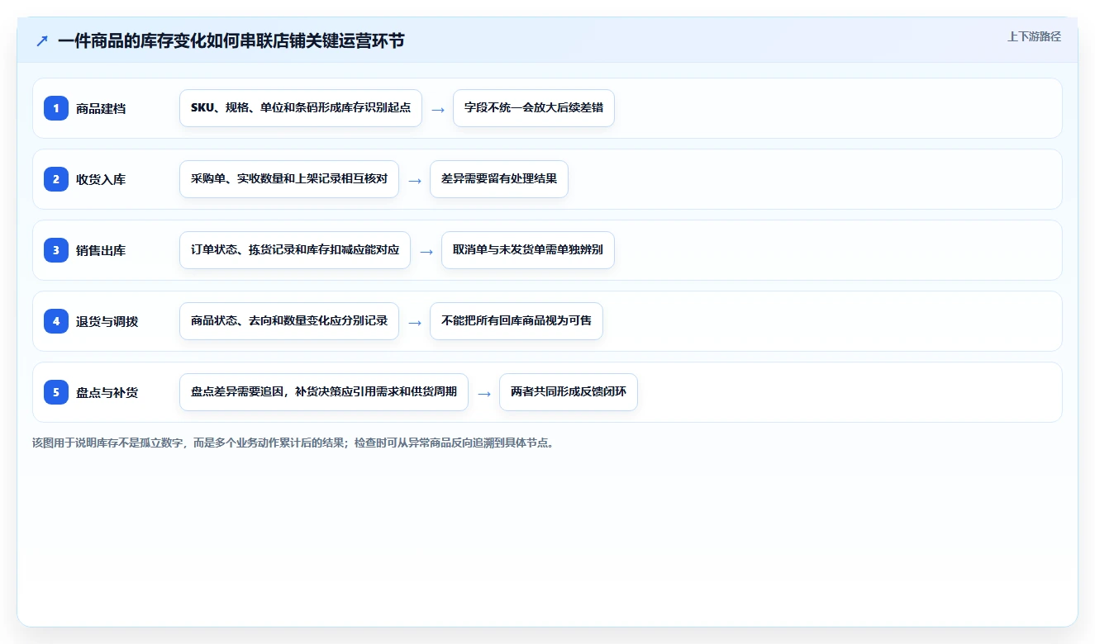Open the 盘点差异需要追因 description box

[x=324, y=392]
